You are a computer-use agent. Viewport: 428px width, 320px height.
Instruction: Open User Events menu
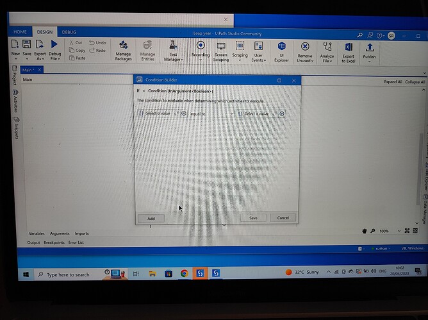point(258,52)
